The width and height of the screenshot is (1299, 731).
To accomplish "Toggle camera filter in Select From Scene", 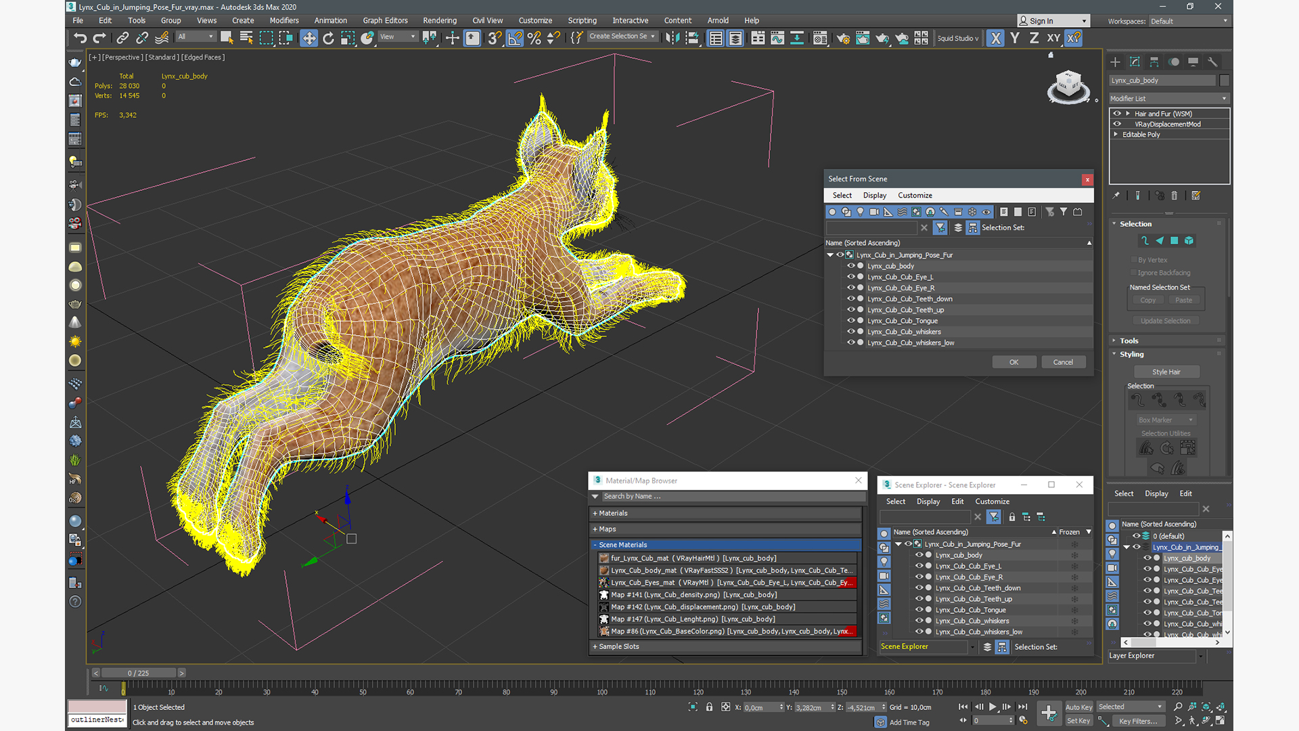I will pos(874,212).
